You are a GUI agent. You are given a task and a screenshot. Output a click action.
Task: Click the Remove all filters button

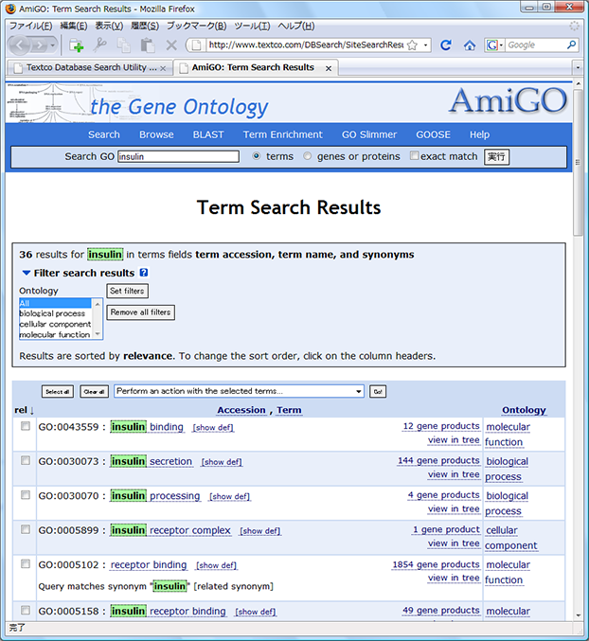point(140,312)
